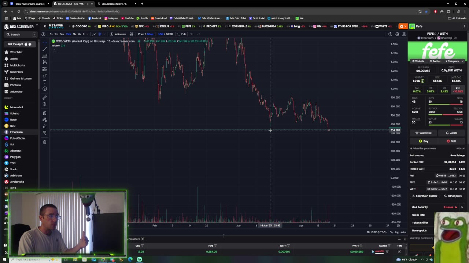Remove drawings with the trash icon
Viewport: 469px width, 263px height.
[45, 142]
